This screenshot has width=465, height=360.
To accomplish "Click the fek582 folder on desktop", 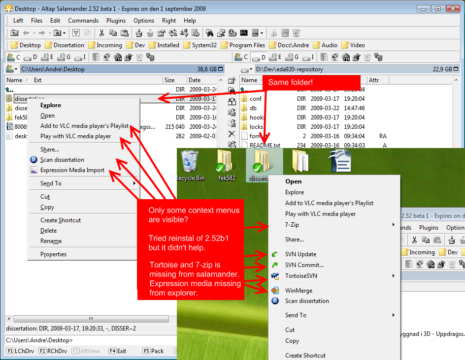I will pyautogui.click(x=227, y=166).
